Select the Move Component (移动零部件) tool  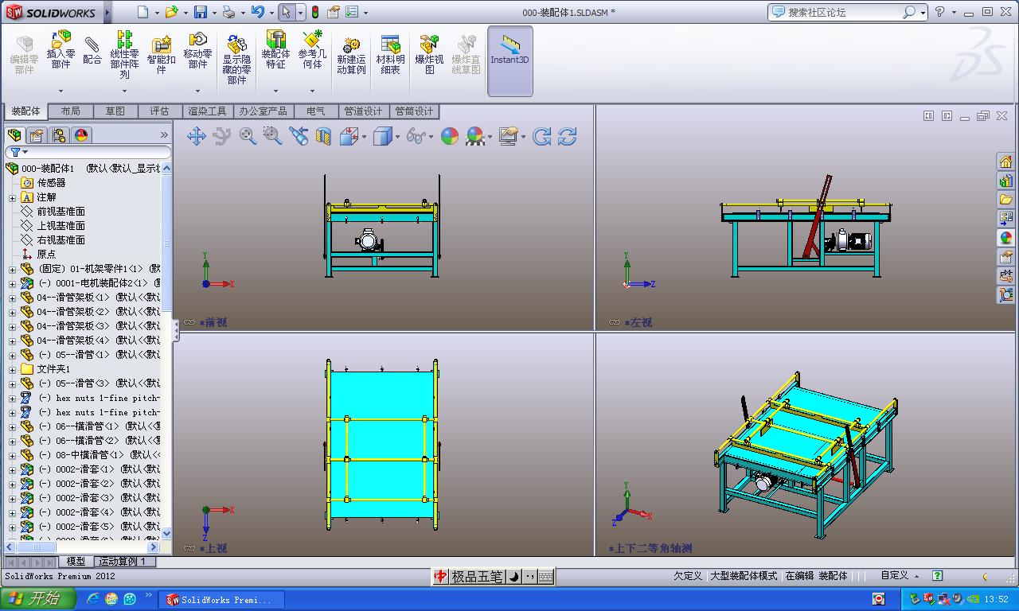coord(197,50)
